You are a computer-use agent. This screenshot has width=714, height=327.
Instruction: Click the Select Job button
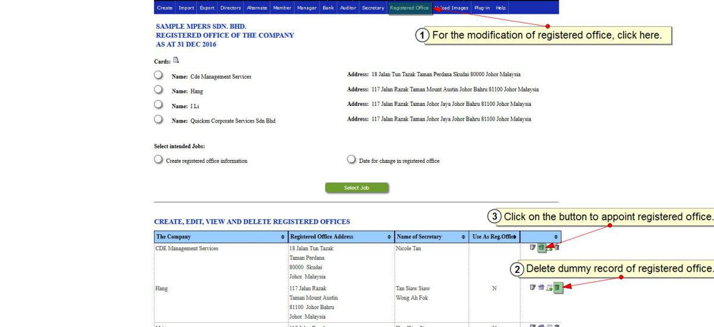[356, 188]
